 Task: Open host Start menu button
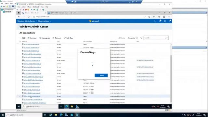pos(3,115)
